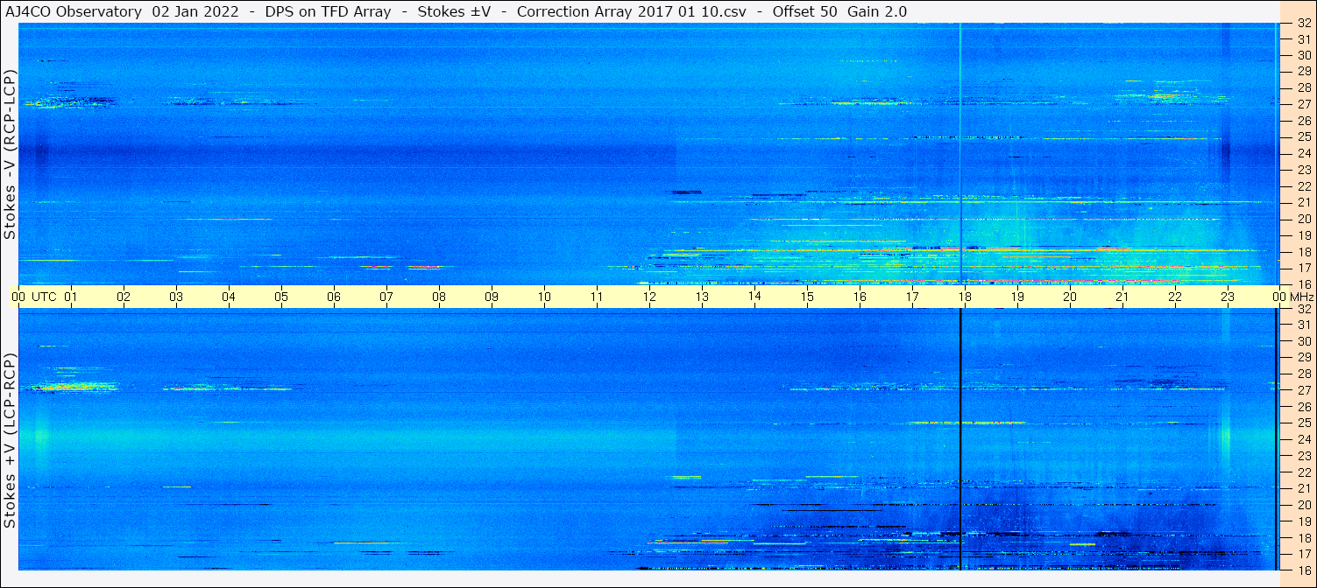This screenshot has width=1317, height=588.
Task: Click the '00 MHz' end-of-day label
Action: pos(1293,297)
